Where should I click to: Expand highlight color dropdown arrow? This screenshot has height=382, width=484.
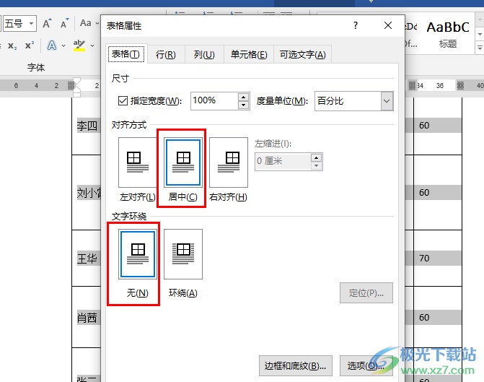click(x=92, y=45)
